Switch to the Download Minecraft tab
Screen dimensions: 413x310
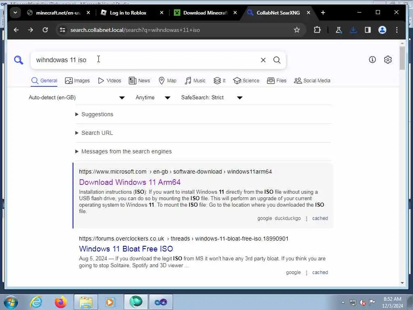click(205, 13)
